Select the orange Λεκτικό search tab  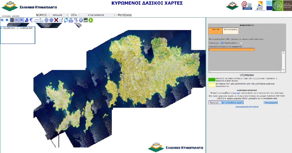[x=215, y=30]
